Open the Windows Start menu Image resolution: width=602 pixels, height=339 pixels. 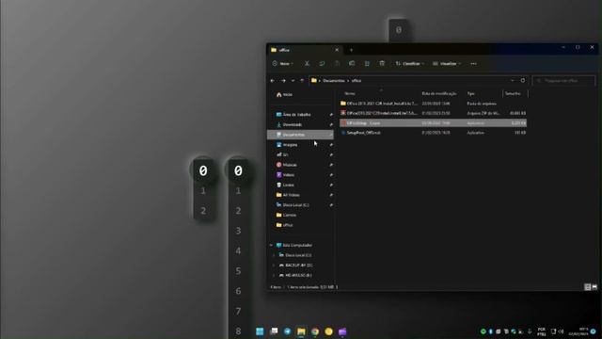[260, 331]
